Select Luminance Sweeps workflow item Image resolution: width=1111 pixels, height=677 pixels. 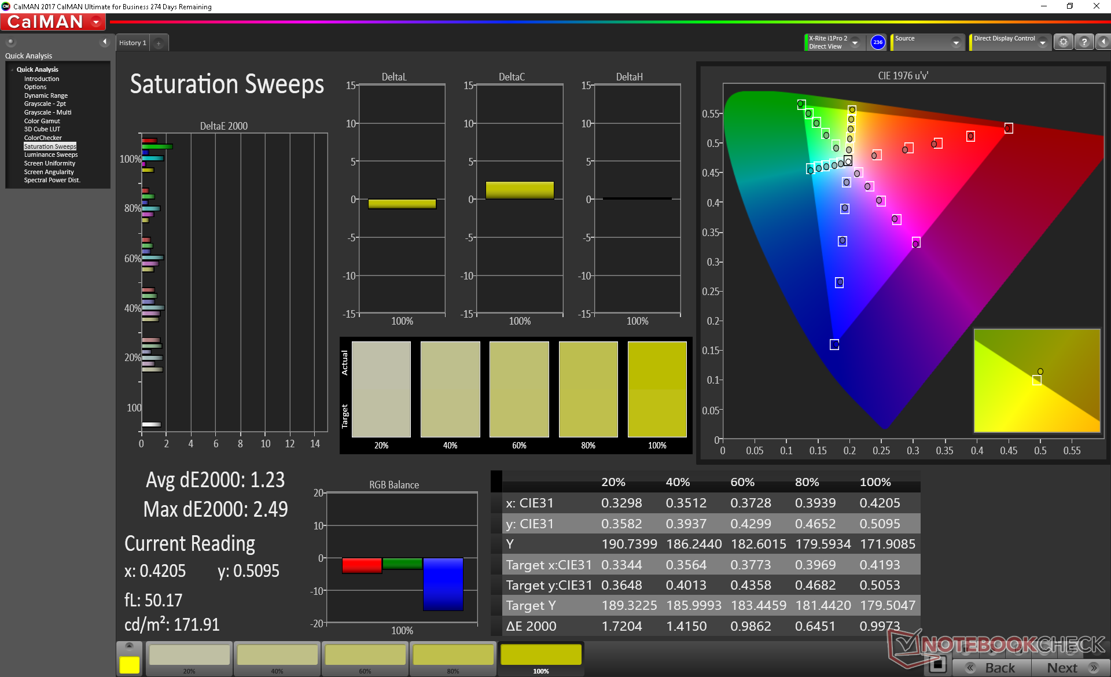[x=50, y=154]
